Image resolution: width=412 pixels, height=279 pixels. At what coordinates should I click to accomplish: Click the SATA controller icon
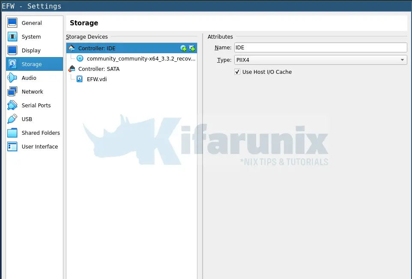(x=72, y=69)
